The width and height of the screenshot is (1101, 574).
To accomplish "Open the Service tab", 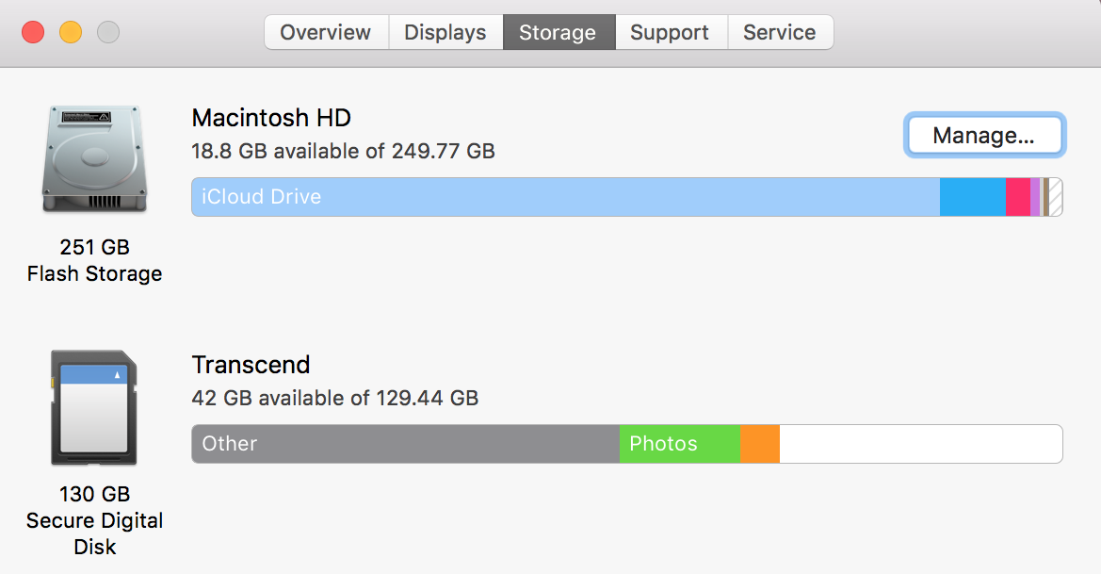I will [x=779, y=32].
